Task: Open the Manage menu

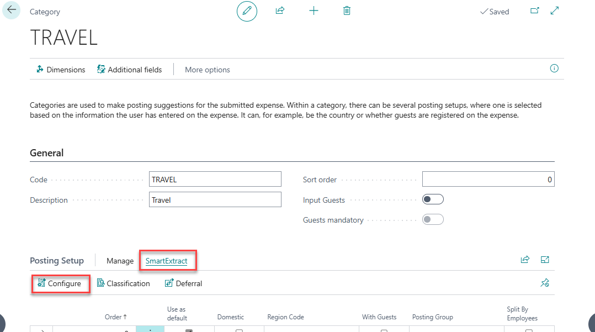Action: coord(120,261)
